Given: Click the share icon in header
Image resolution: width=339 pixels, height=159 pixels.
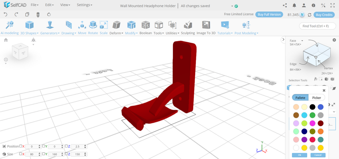Looking at the screenshot, I should point(285,5).
